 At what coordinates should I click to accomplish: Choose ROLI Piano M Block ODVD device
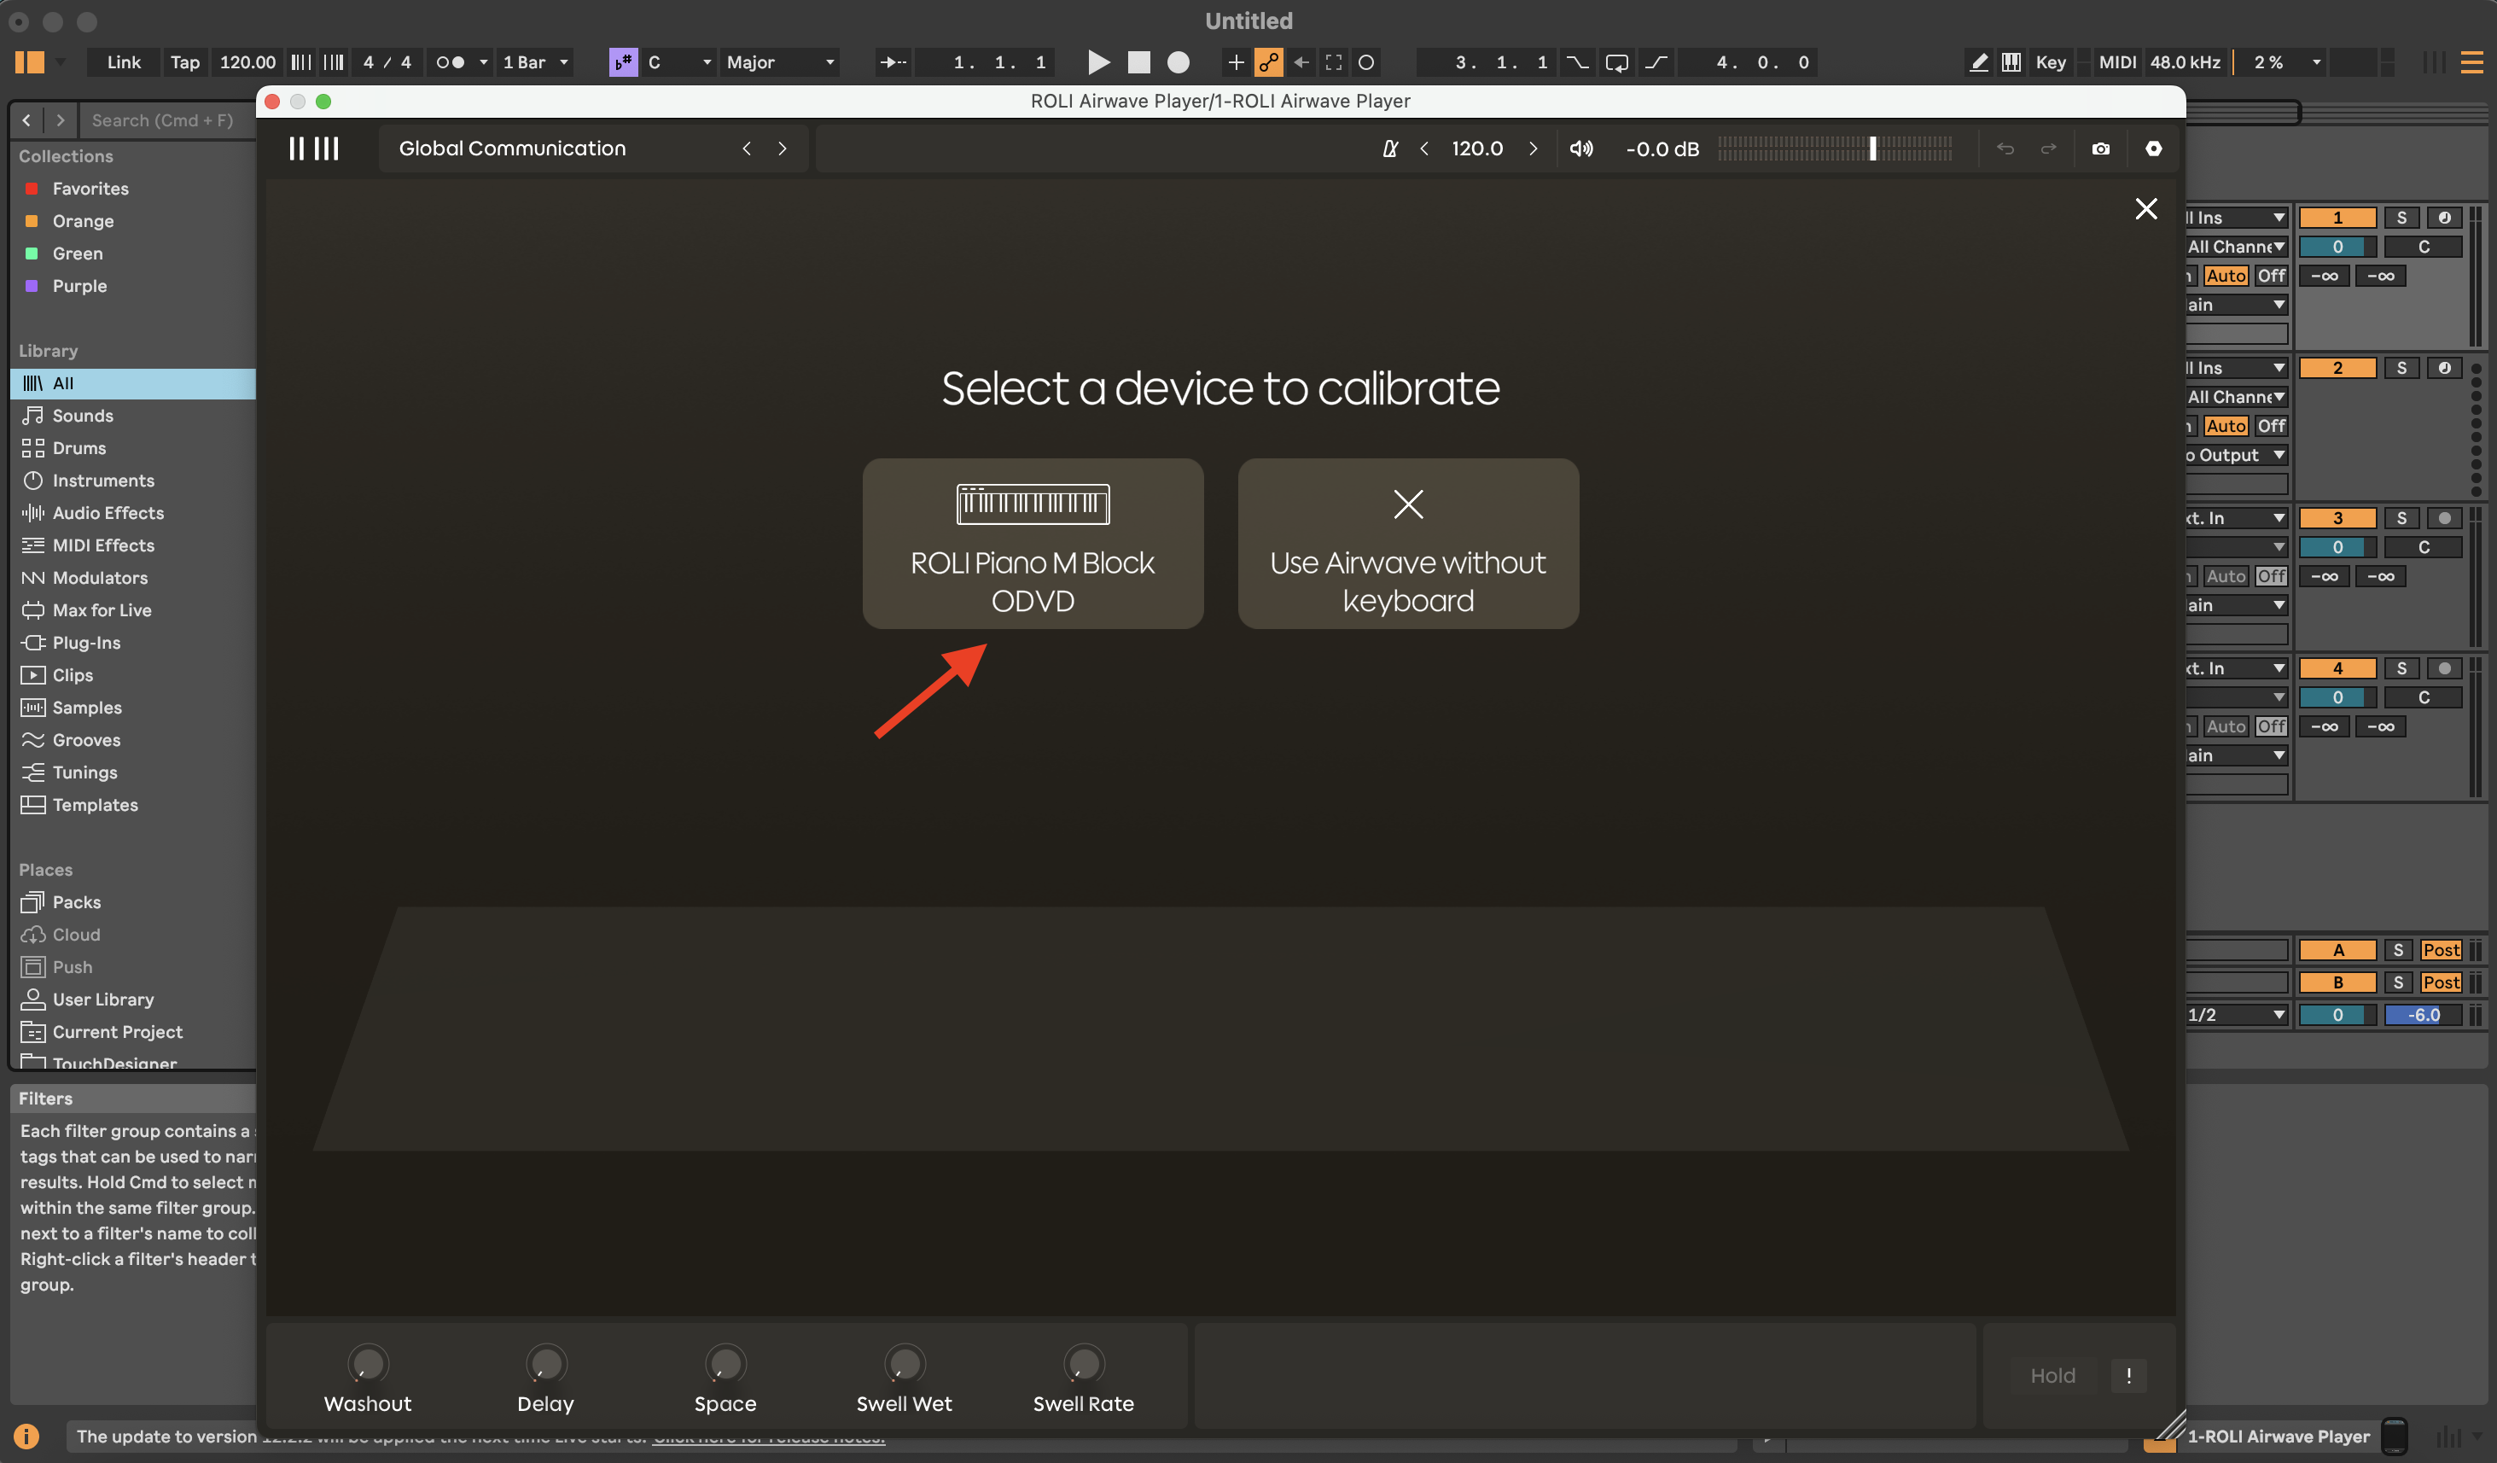point(1033,543)
